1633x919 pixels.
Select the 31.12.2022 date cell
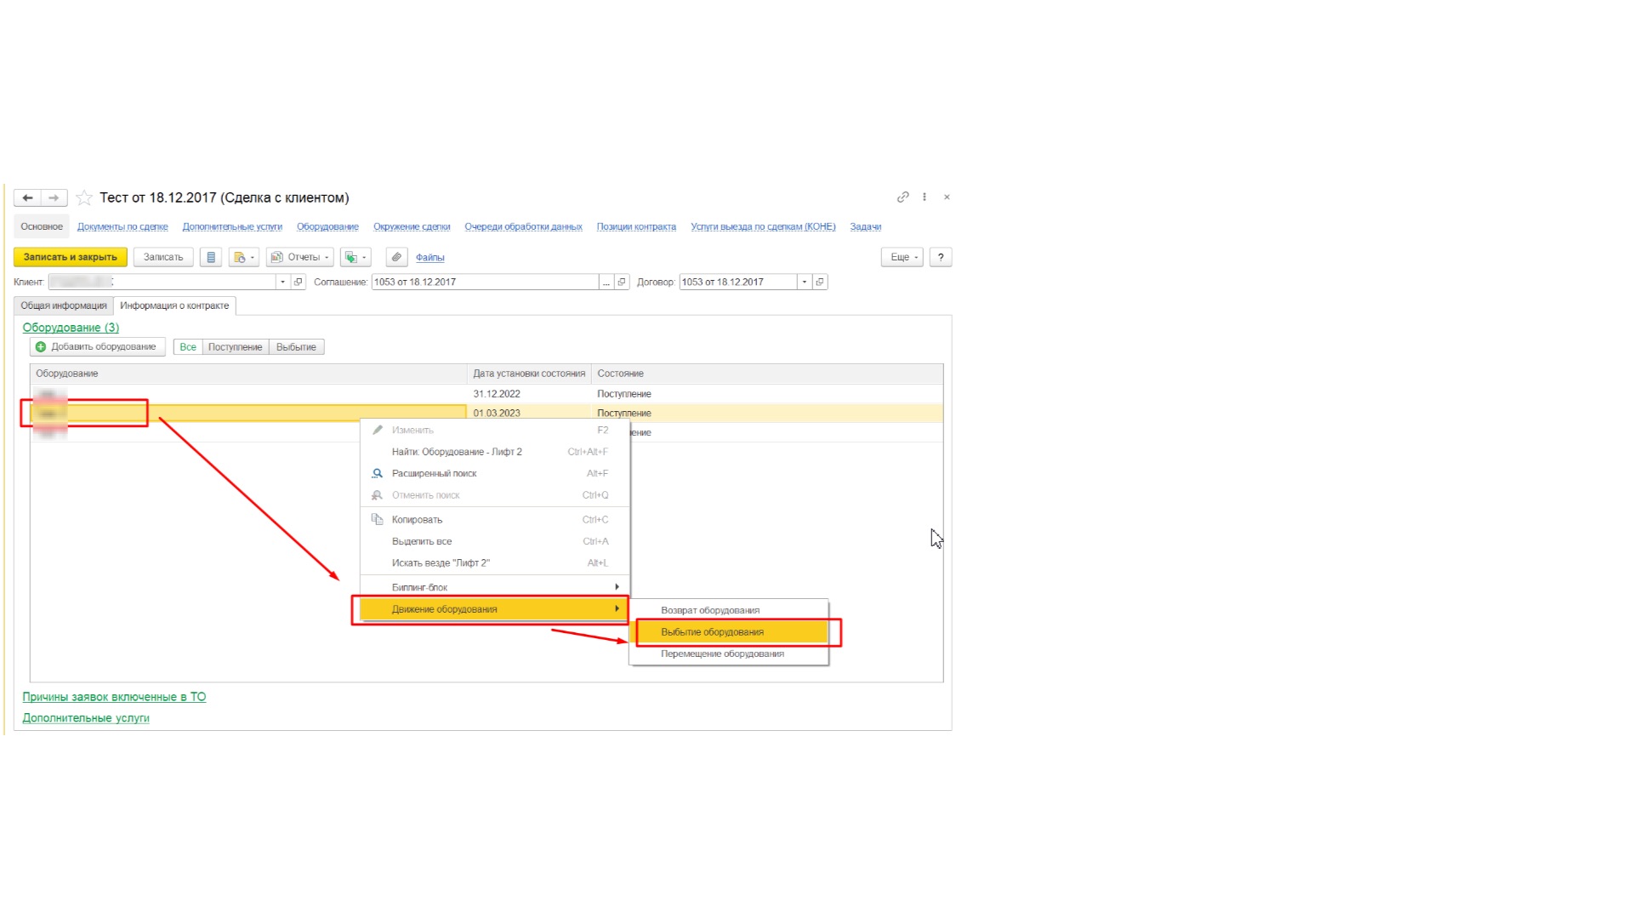pyautogui.click(x=529, y=394)
